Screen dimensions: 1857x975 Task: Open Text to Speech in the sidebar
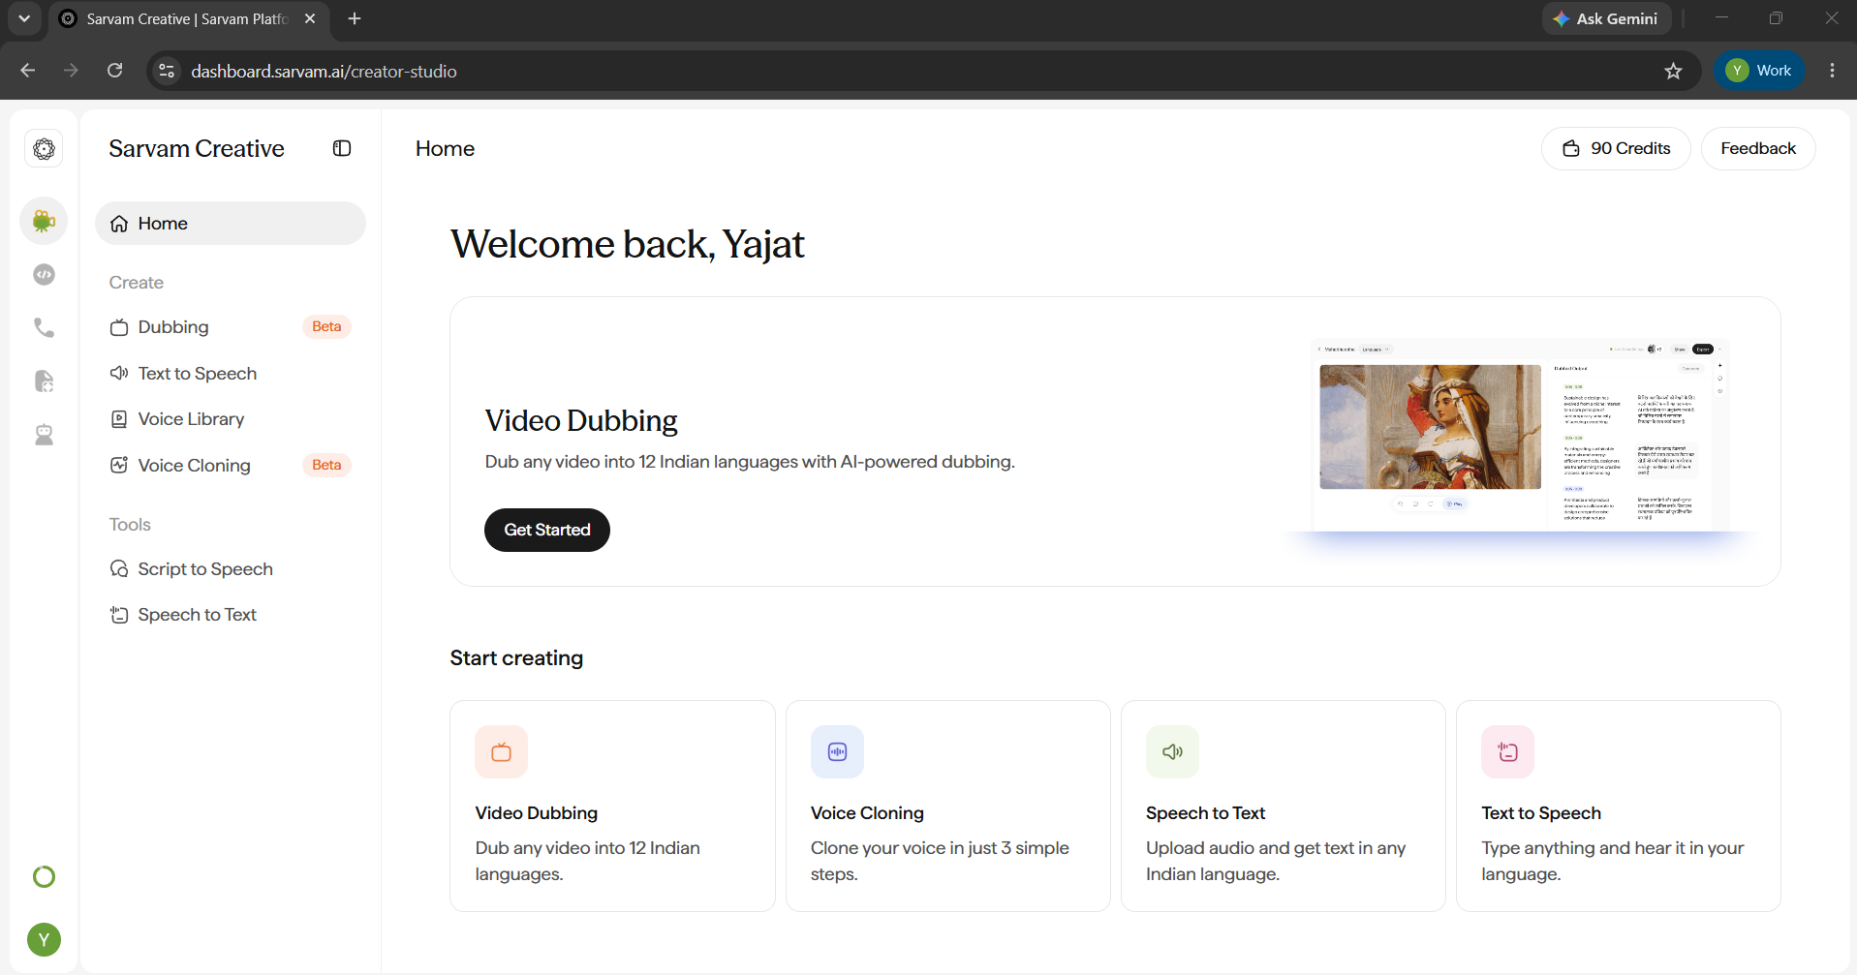[x=231, y=374]
